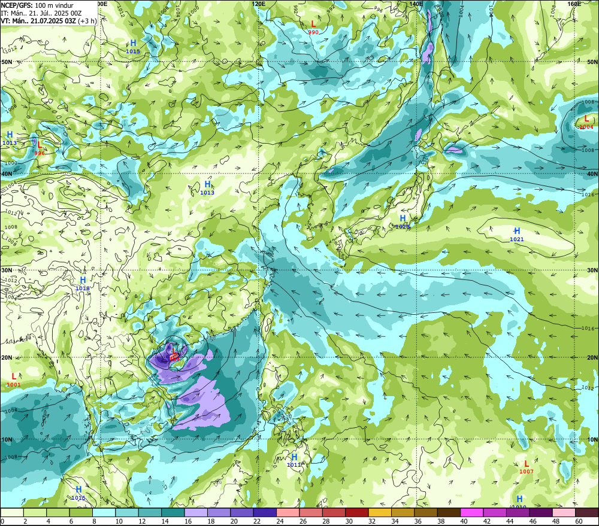
Task: Click the low pressure 'L 990' label
Action: coord(313,28)
